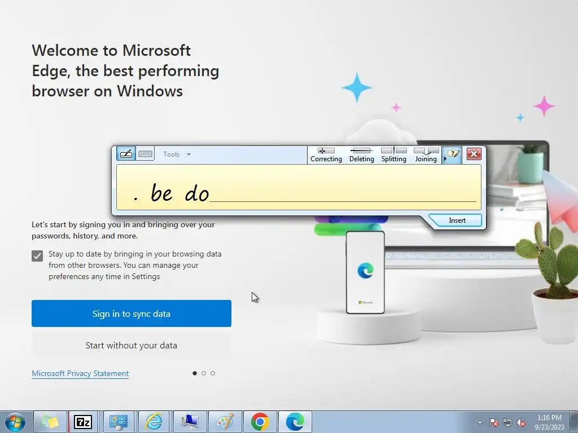Image resolution: width=578 pixels, height=433 pixels.
Task: Launch Google Chrome from the taskbar
Action: coord(260,422)
